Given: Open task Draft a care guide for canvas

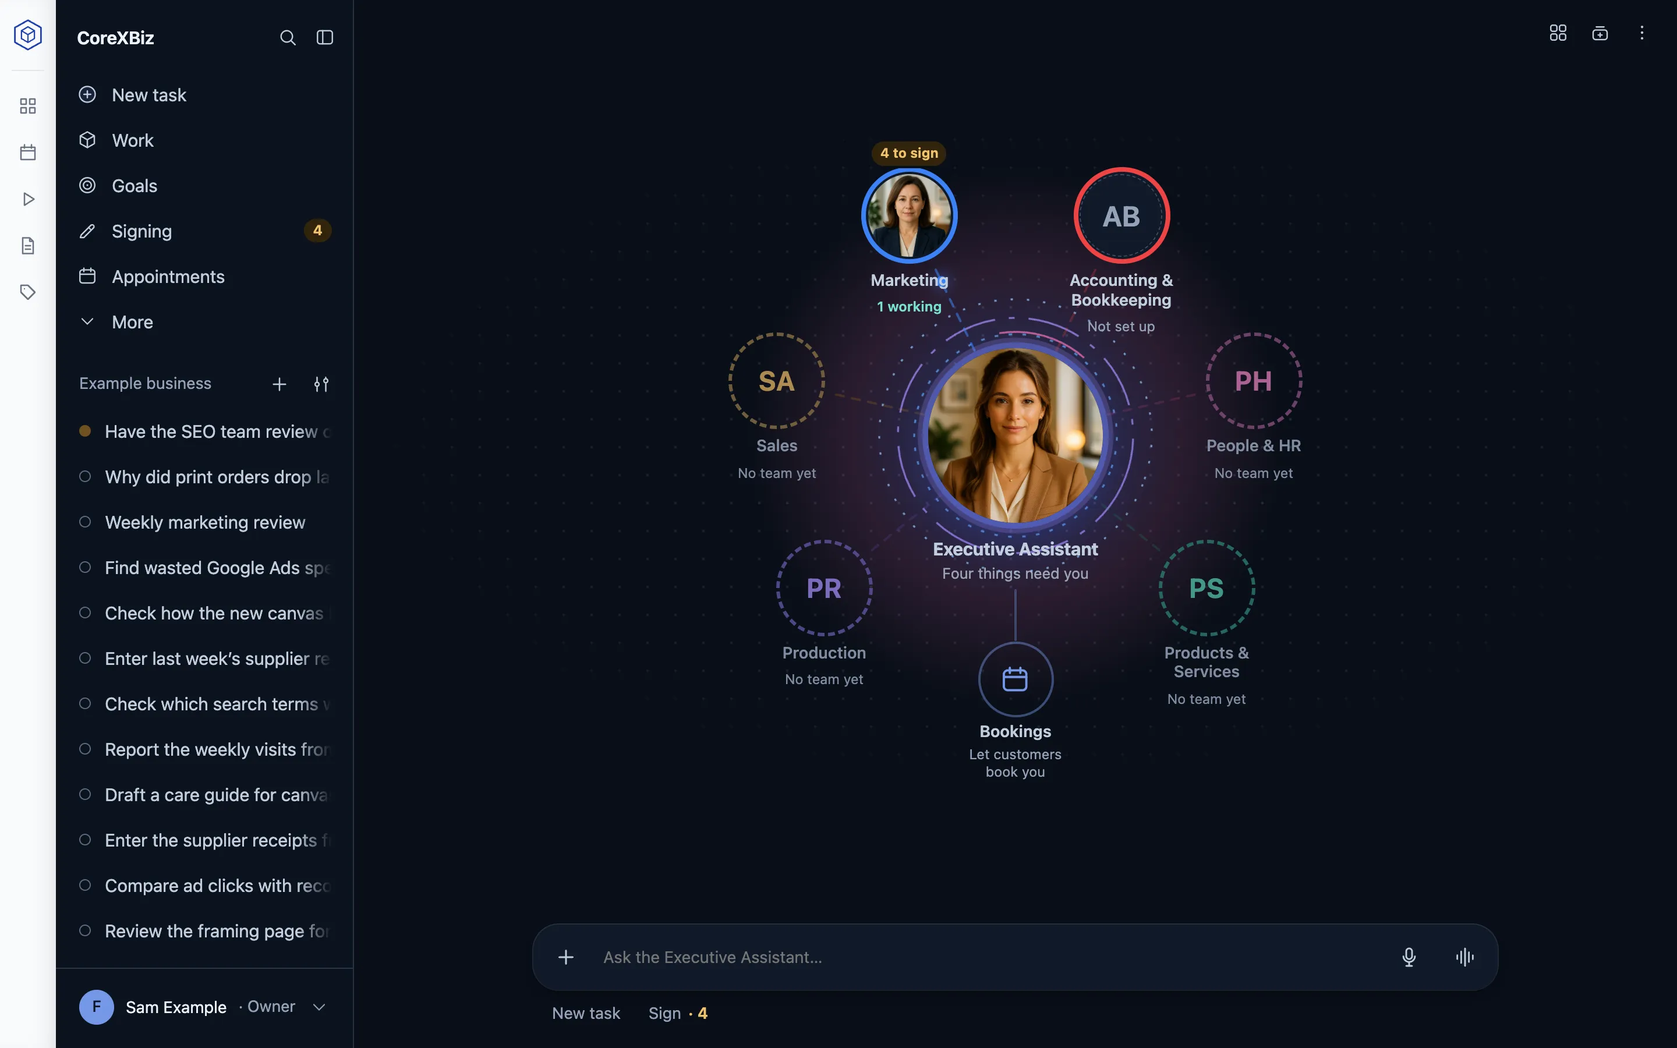Looking at the screenshot, I should pos(204,794).
